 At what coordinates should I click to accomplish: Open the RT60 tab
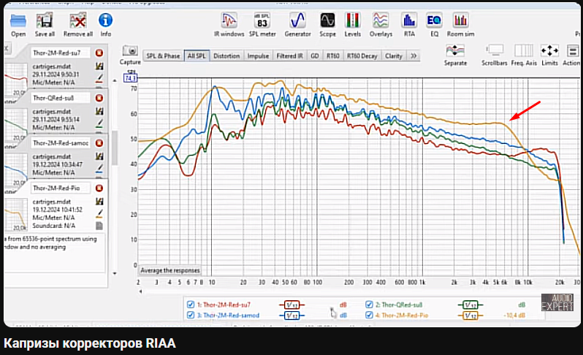click(332, 56)
